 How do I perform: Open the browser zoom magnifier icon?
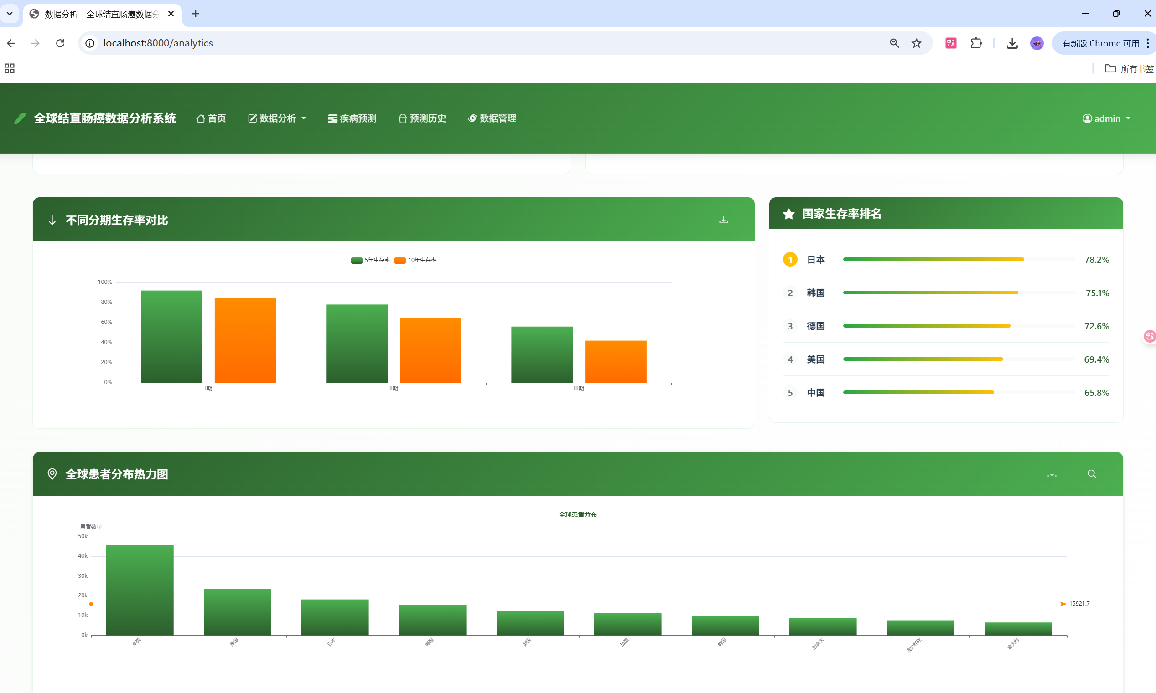(894, 43)
